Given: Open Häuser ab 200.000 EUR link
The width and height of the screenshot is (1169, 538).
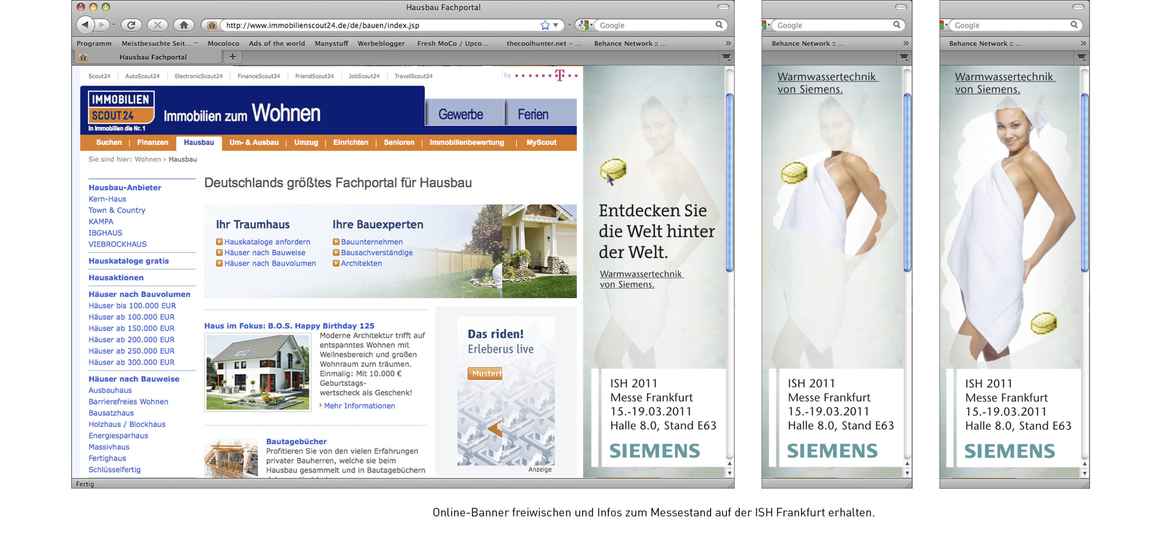Looking at the screenshot, I should coord(132,339).
